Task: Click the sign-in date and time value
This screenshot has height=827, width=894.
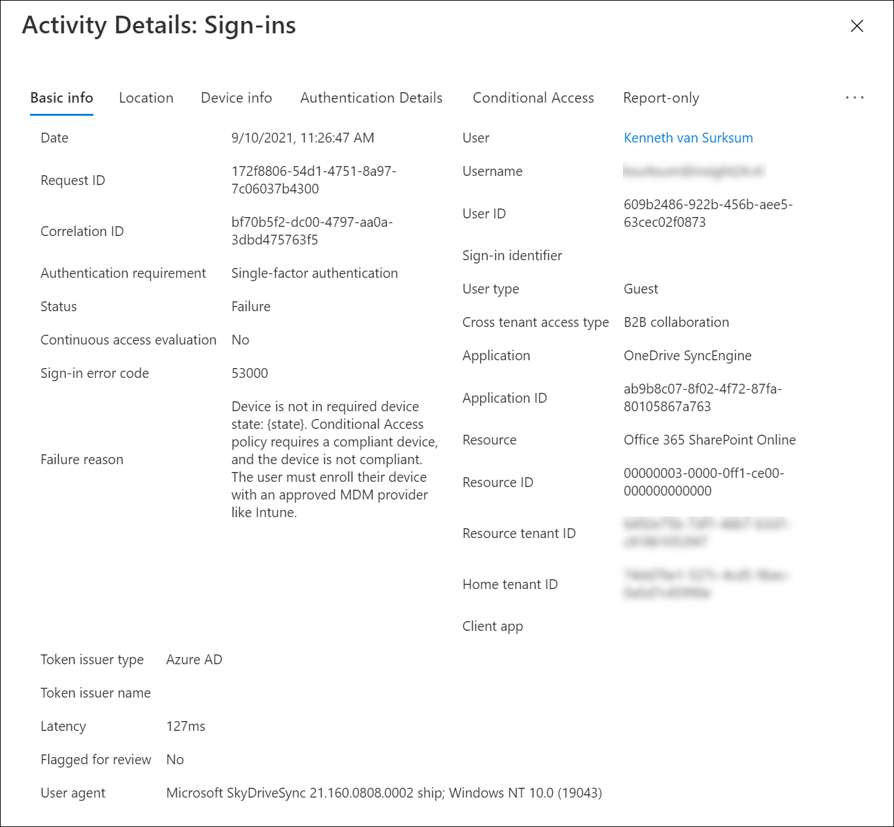Action: coord(303,138)
